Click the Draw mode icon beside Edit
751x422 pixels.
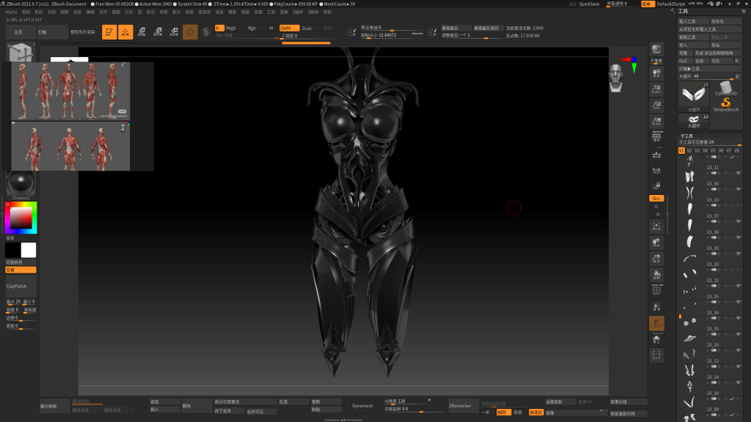(125, 32)
